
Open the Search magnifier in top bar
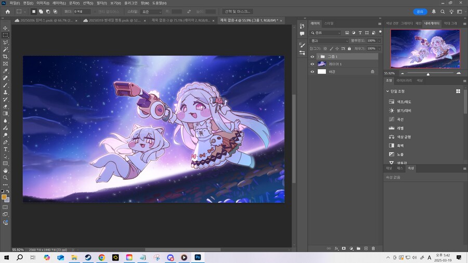click(443, 11)
